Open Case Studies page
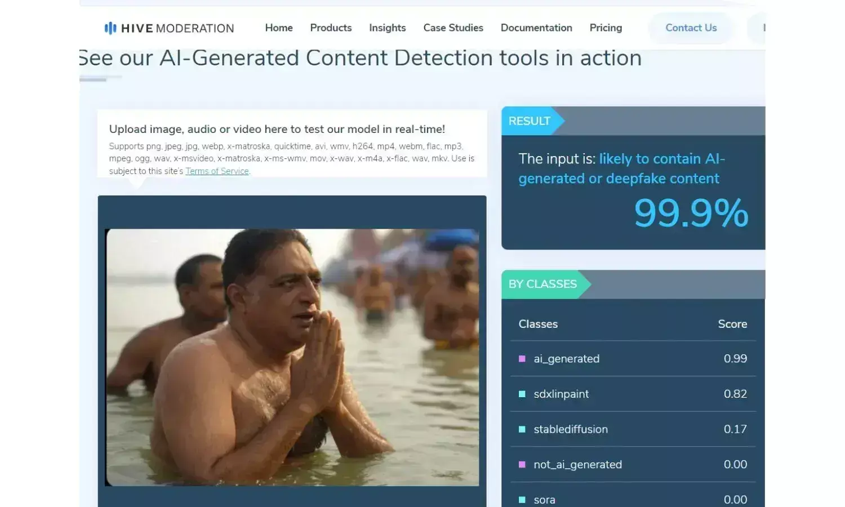The width and height of the screenshot is (845, 507). point(453,28)
